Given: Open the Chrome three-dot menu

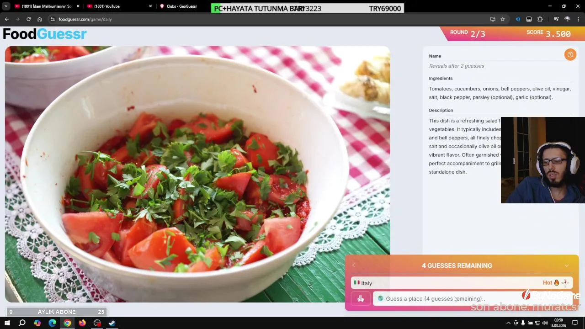Looking at the screenshot, I should point(579,19).
